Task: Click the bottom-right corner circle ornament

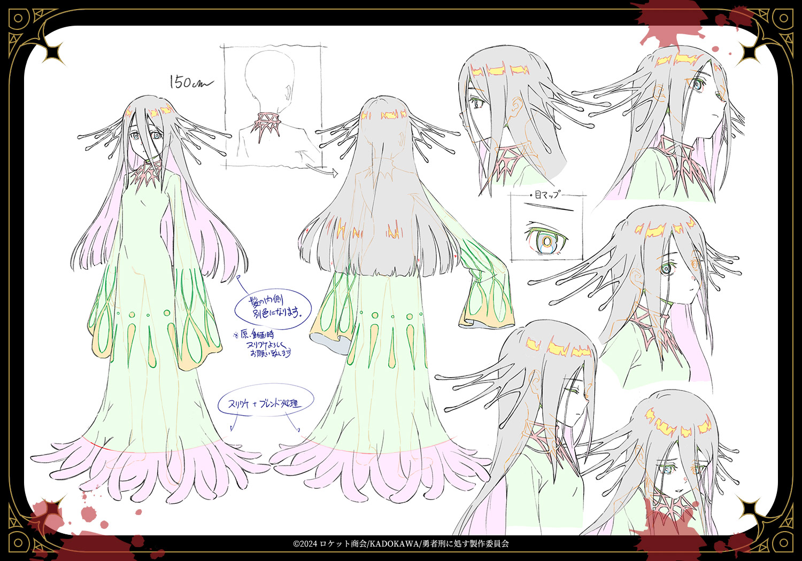Action: [784, 543]
